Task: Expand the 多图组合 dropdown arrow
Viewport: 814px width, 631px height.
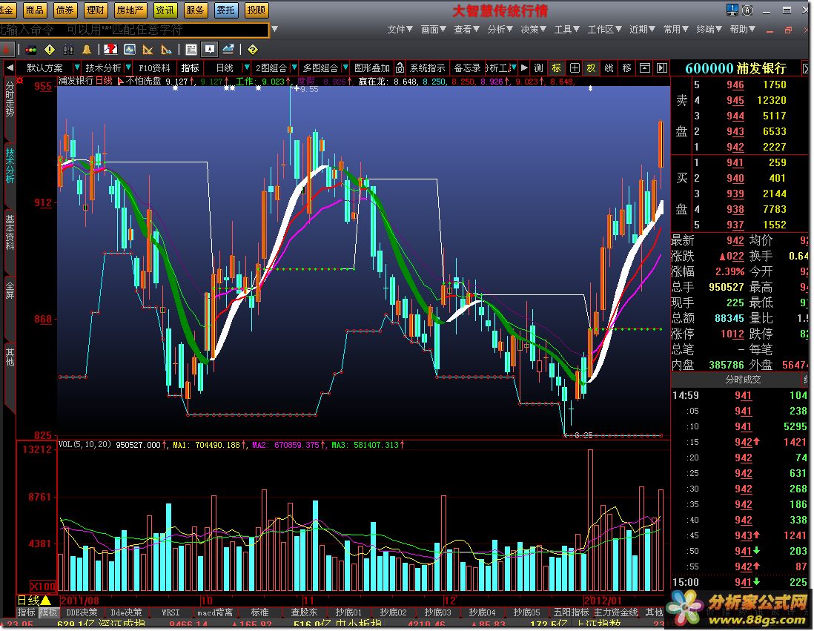Action: (345, 68)
